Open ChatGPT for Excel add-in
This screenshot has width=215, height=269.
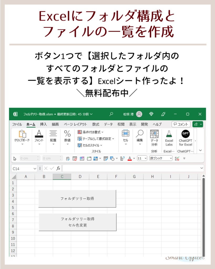[x=186, y=138]
